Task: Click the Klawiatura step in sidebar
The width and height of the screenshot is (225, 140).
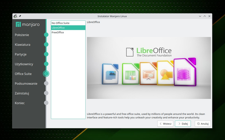Action: (x=22, y=45)
